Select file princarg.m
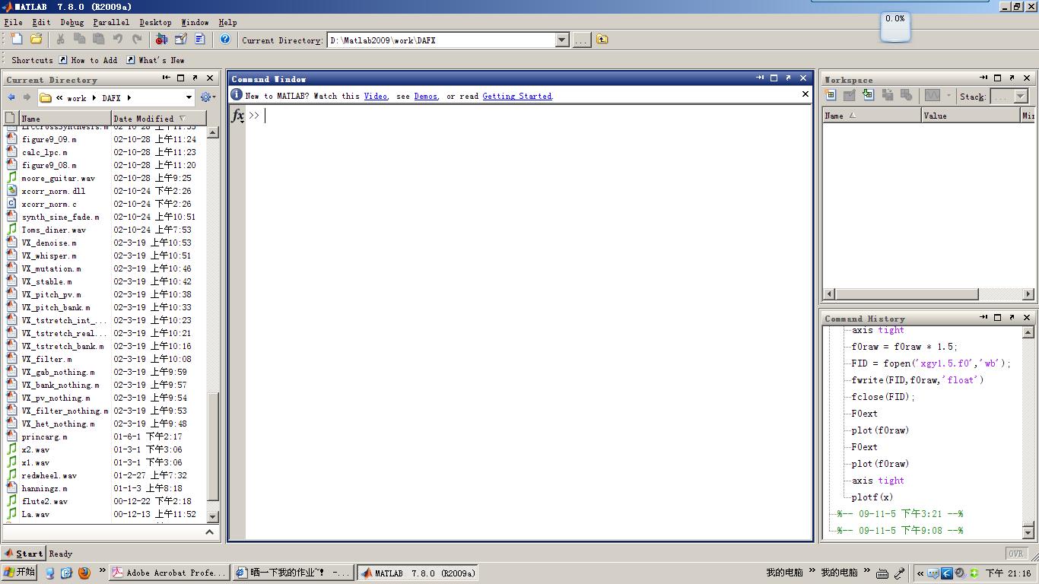Image resolution: width=1039 pixels, height=584 pixels. click(44, 436)
